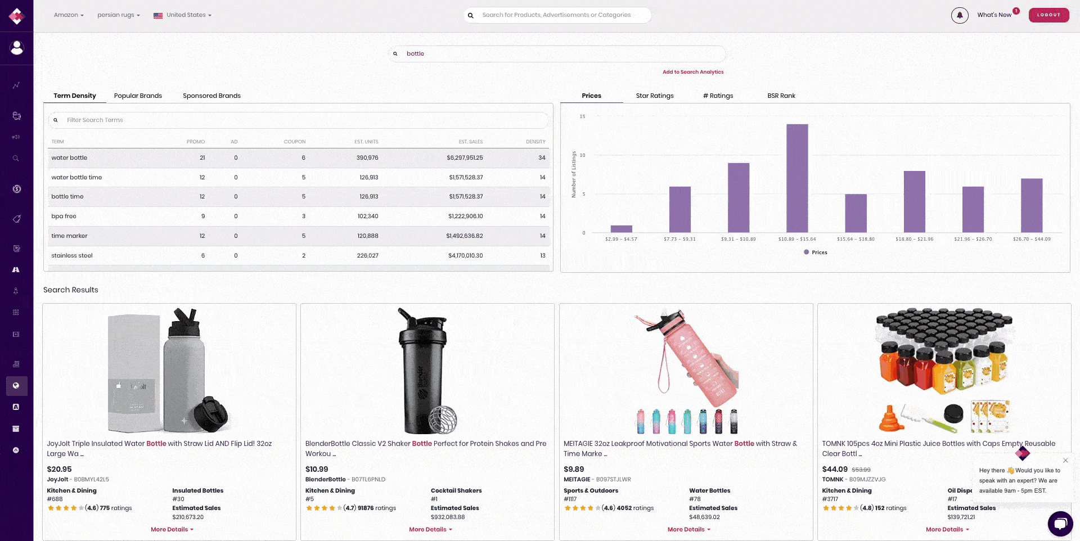Switch to the Term Density tab
This screenshot has height=541, width=1080.
click(x=75, y=96)
